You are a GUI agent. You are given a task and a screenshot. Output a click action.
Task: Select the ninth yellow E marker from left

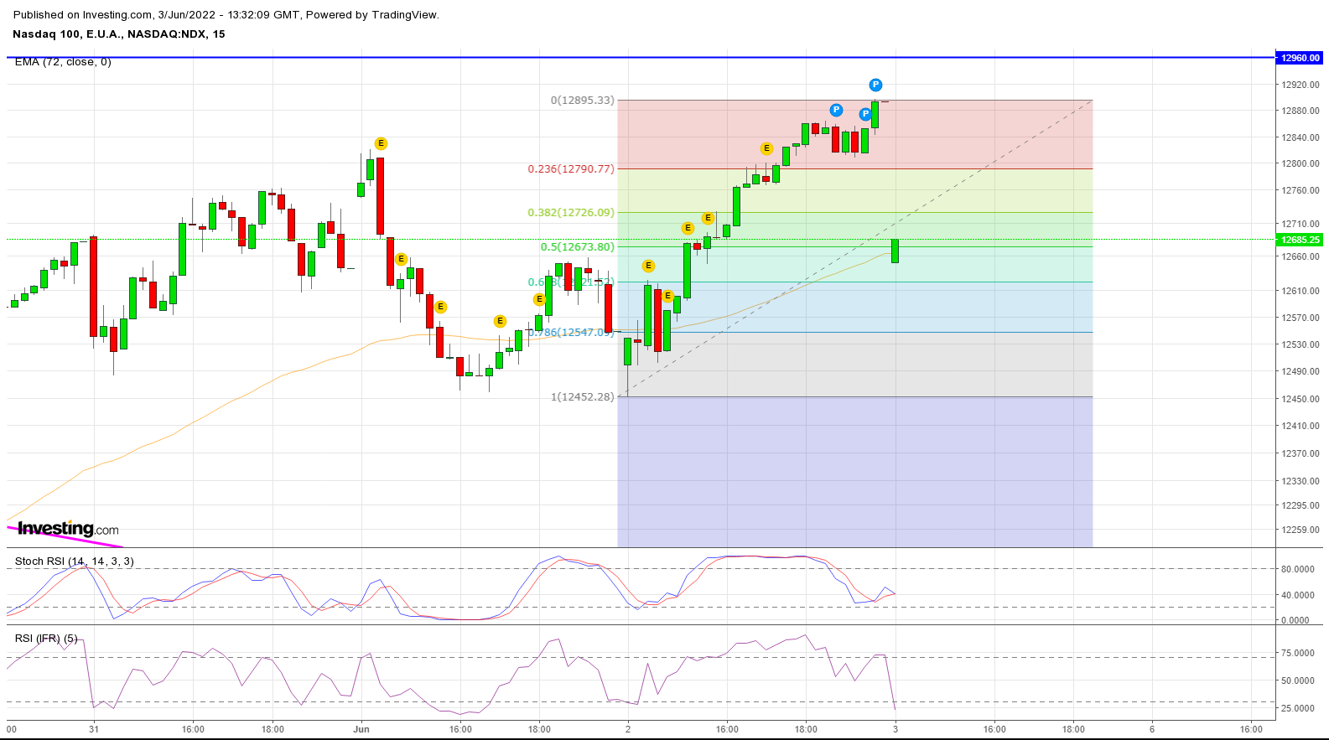point(708,218)
